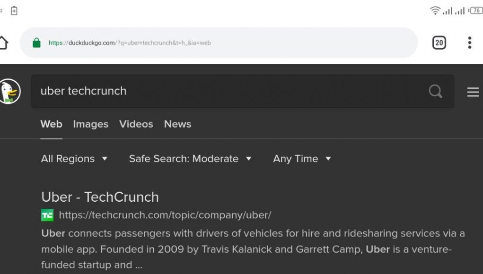The height and width of the screenshot is (274, 483).
Task: Tap the battery saver icon in status bar
Action: [14, 11]
